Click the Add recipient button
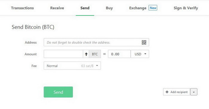This screenshot has height=109, width=209. pyautogui.click(x=177, y=92)
